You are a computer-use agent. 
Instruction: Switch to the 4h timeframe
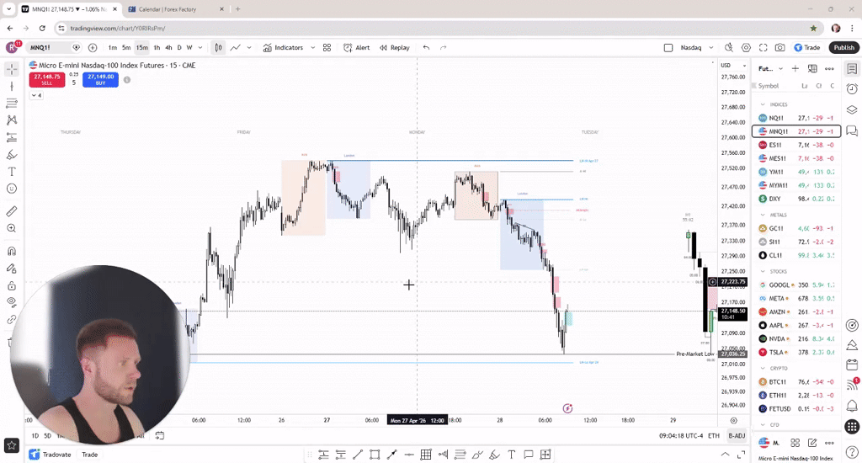coord(168,48)
